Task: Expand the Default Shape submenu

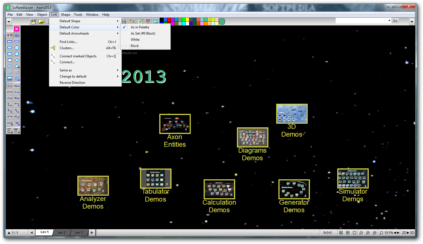Action: (x=85, y=21)
